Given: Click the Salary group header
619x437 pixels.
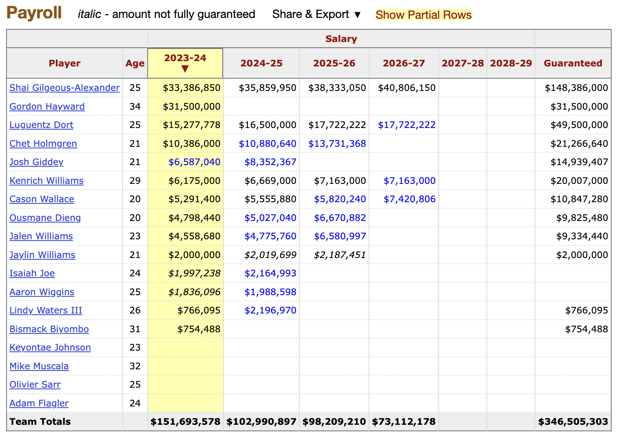Looking at the screenshot, I should point(341,39).
